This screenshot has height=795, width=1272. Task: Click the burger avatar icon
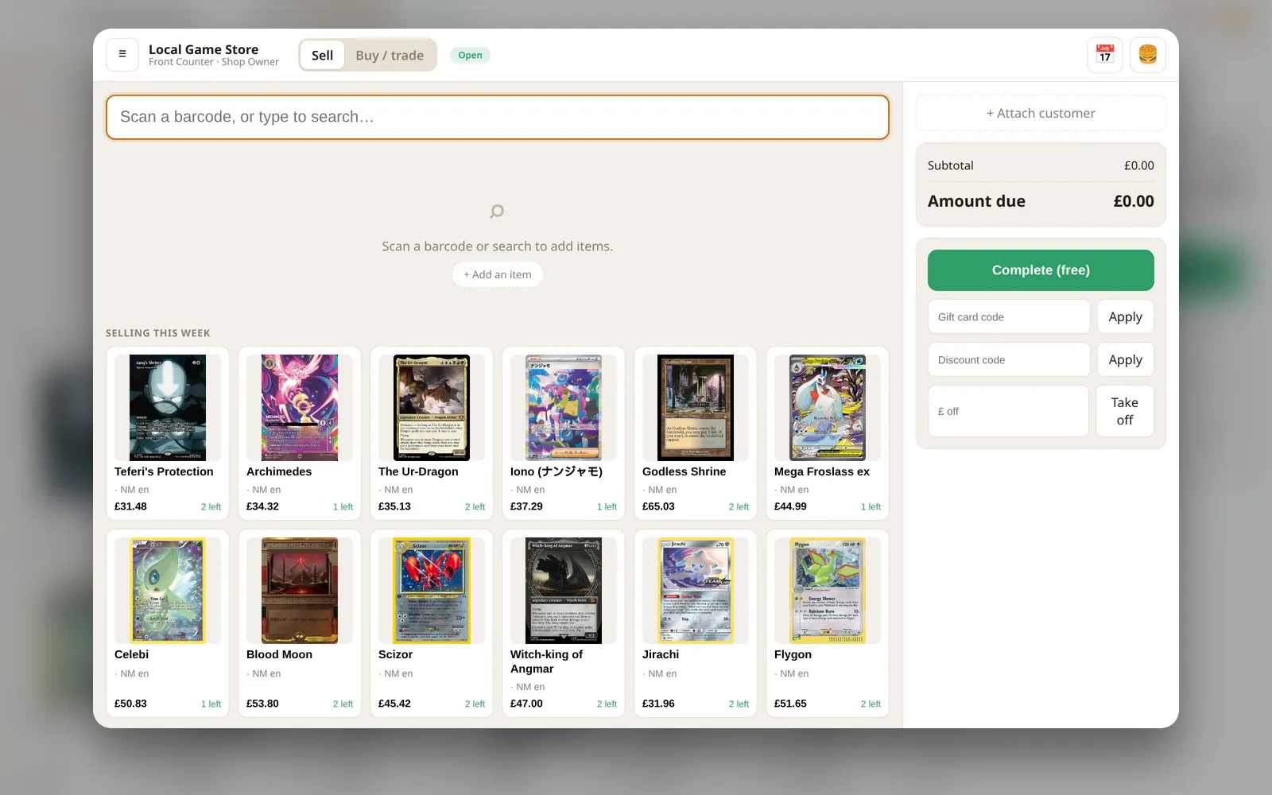click(x=1148, y=55)
